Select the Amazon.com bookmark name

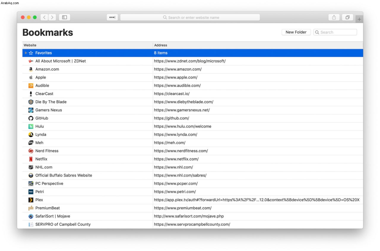point(47,69)
